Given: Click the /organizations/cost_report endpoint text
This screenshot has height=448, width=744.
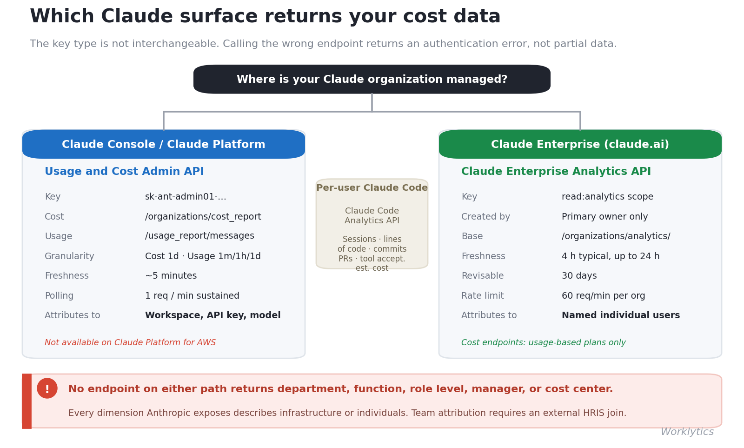Looking at the screenshot, I should [x=203, y=217].
